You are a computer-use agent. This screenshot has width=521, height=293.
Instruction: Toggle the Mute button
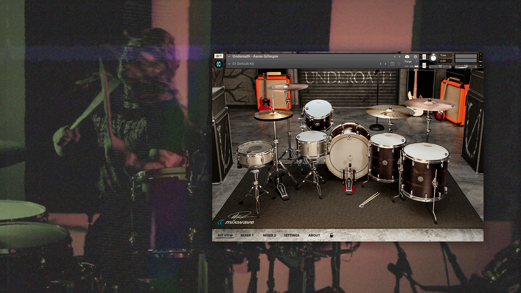point(424,65)
